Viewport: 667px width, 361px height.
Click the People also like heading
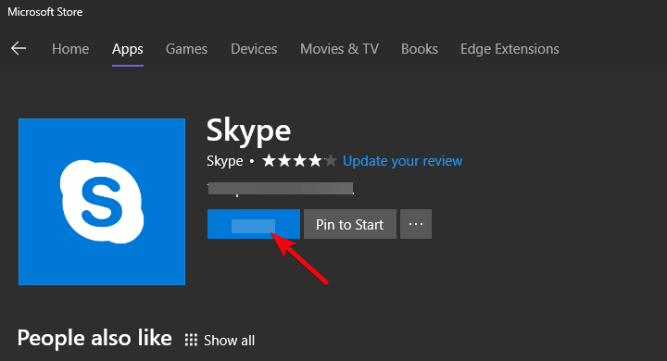pyautogui.click(x=94, y=339)
